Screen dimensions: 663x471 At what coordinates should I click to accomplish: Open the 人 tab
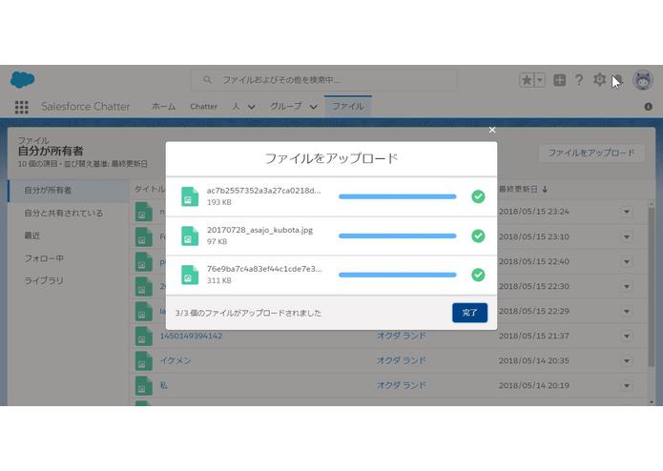[236, 107]
